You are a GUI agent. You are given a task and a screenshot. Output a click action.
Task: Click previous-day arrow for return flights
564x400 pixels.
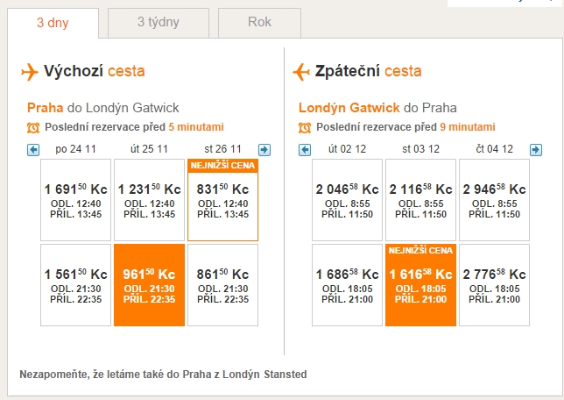coord(305,149)
